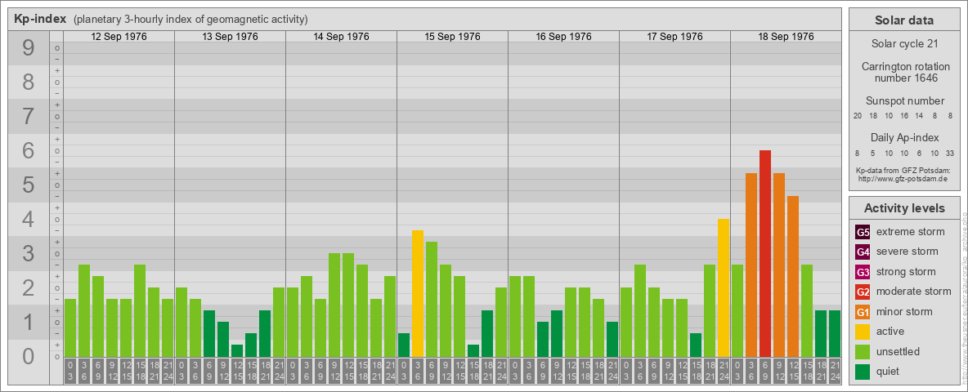Click the green bar on 16 Sep 0-3
This screenshot has width=968, height=392.
pyautogui.click(x=515, y=317)
